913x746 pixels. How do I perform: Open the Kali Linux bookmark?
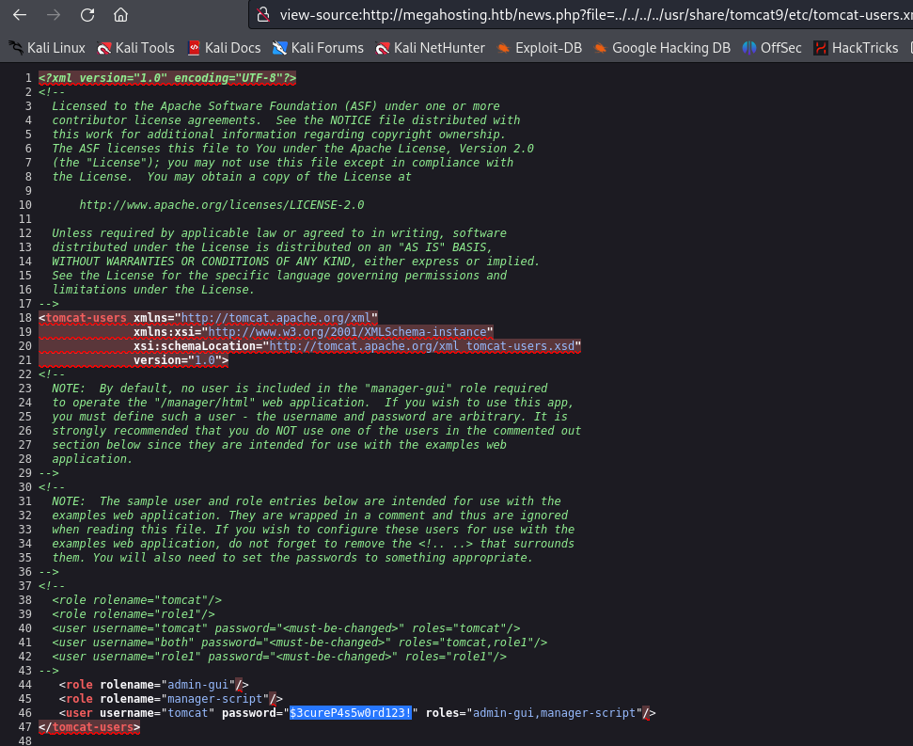click(47, 48)
